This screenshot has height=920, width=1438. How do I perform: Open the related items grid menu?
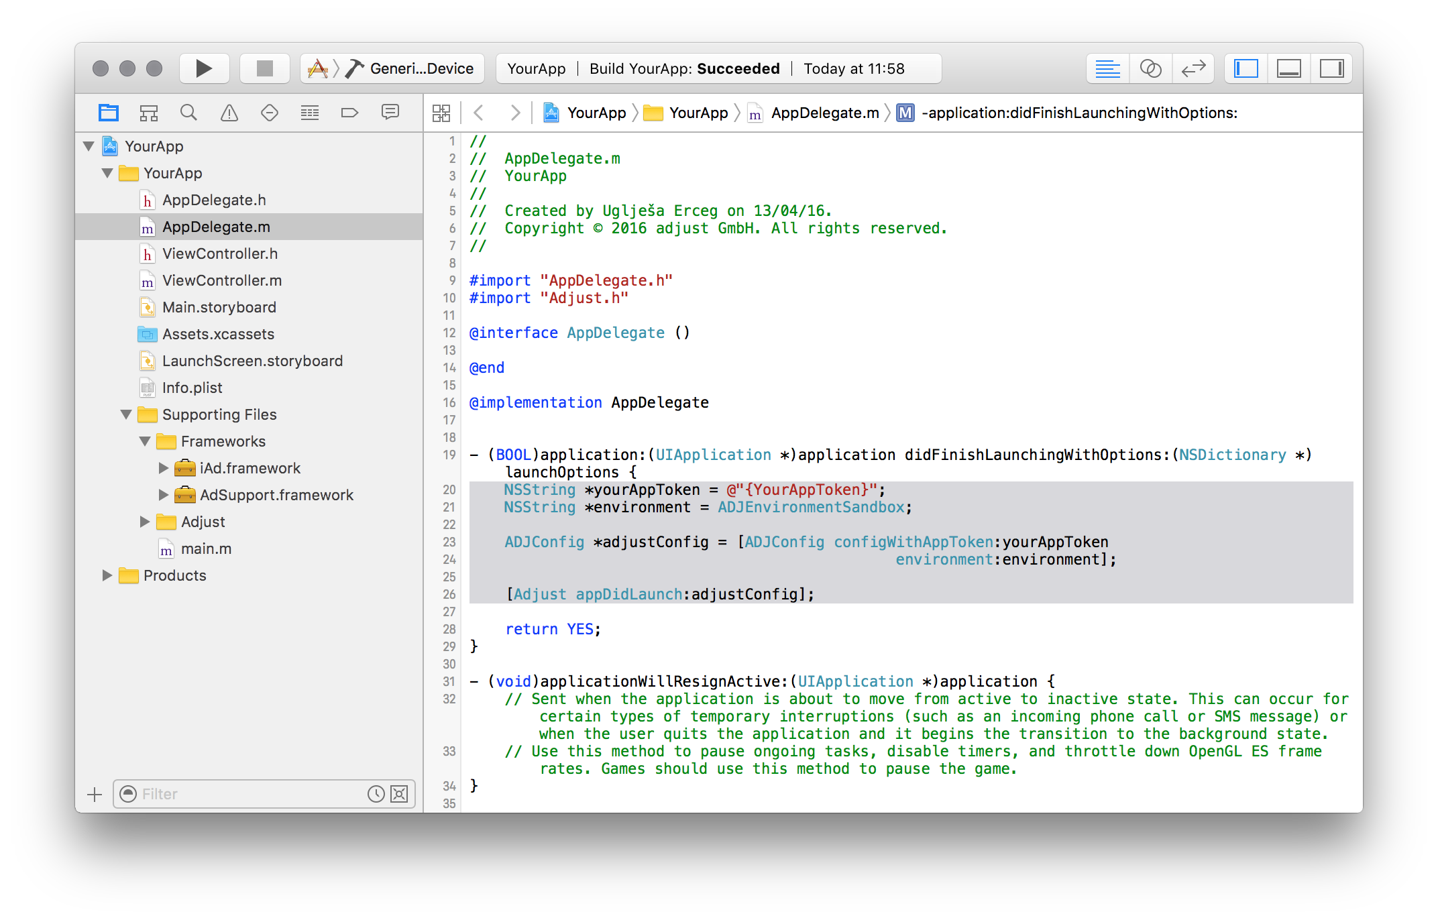[x=441, y=113]
